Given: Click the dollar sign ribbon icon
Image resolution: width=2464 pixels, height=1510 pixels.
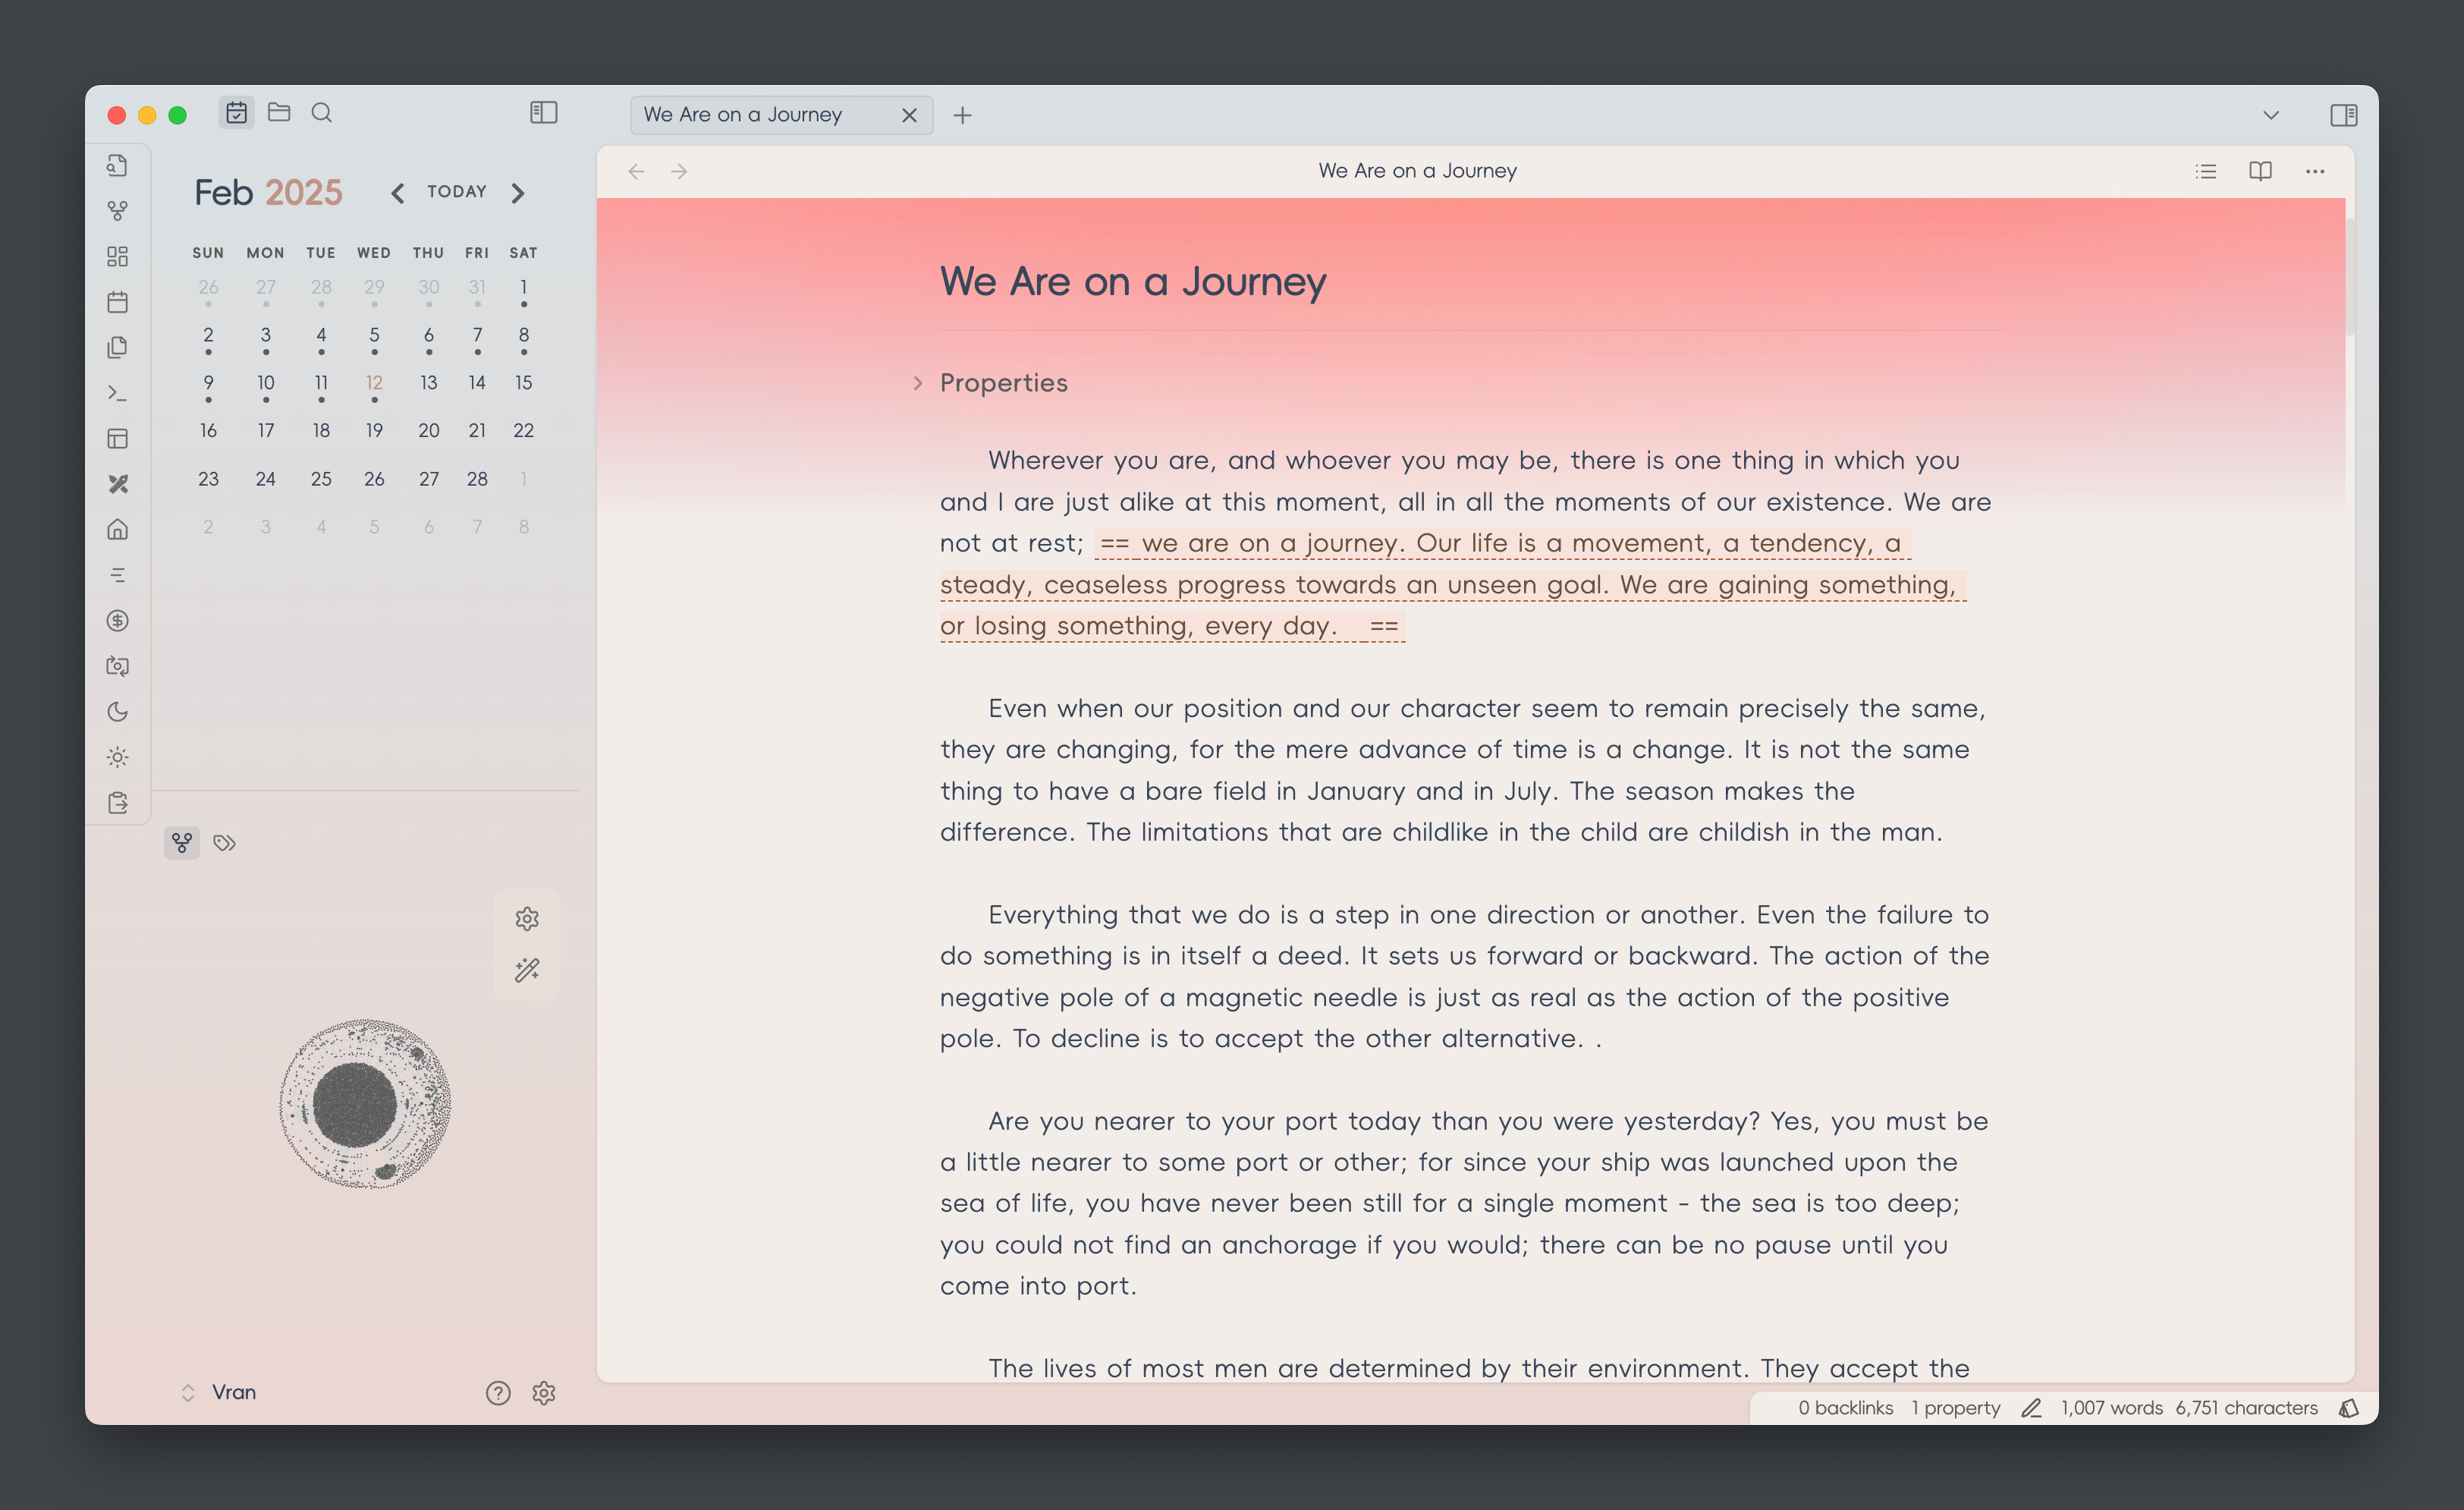Looking at the screenshot, I should [x=117, y=621].
